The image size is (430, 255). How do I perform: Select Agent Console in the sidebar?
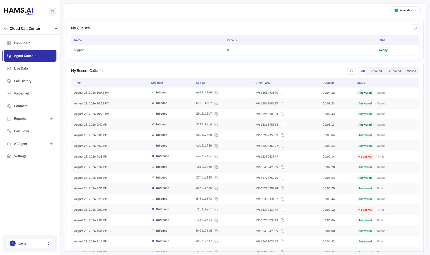coord(30,56)
